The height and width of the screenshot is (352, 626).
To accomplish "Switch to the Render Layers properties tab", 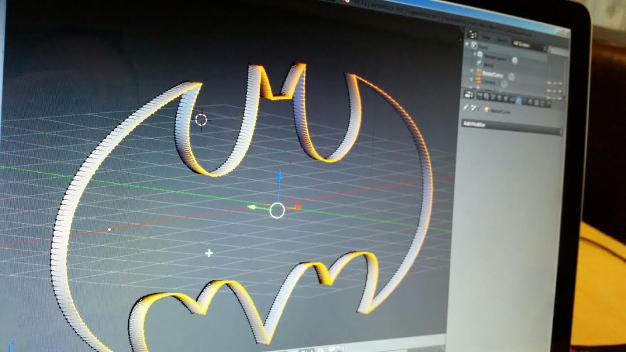I will click(x=486, y=96).
